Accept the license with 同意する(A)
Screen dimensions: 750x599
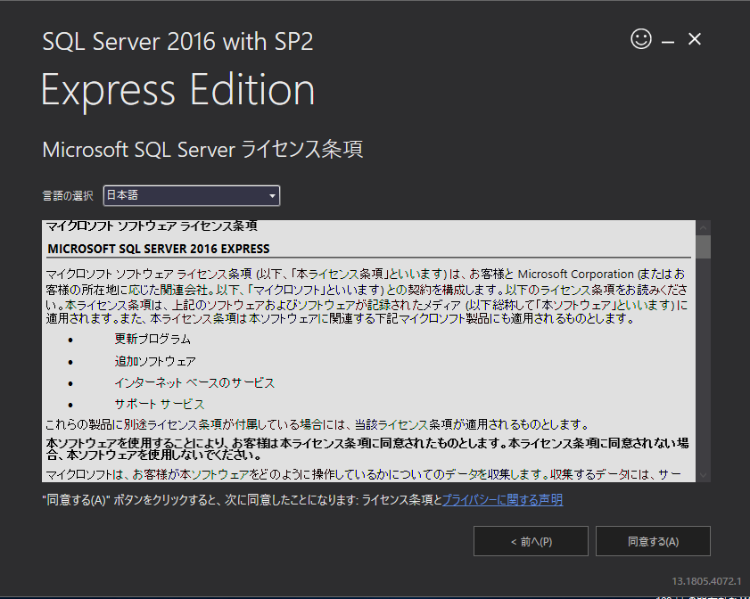tap(653, 541)
